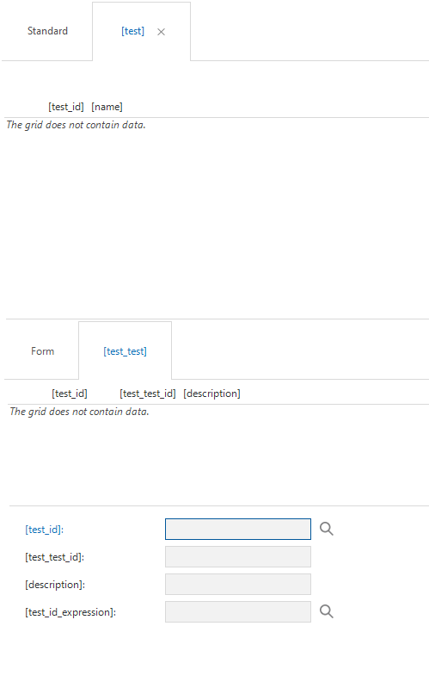Image resolution: width=429 pixels, height=688 pixels.
Task: Focus the [test_test_id] input box
Action: (x=238, y=556)
